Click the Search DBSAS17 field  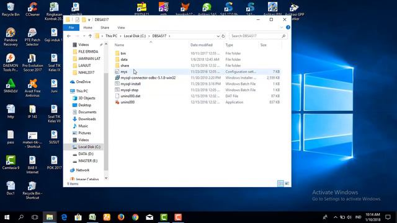point(258,36)
